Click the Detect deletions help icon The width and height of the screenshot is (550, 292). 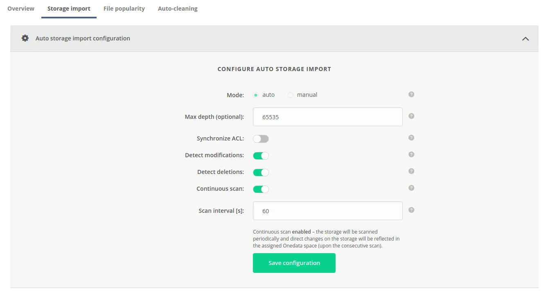[x=411, y=171]
